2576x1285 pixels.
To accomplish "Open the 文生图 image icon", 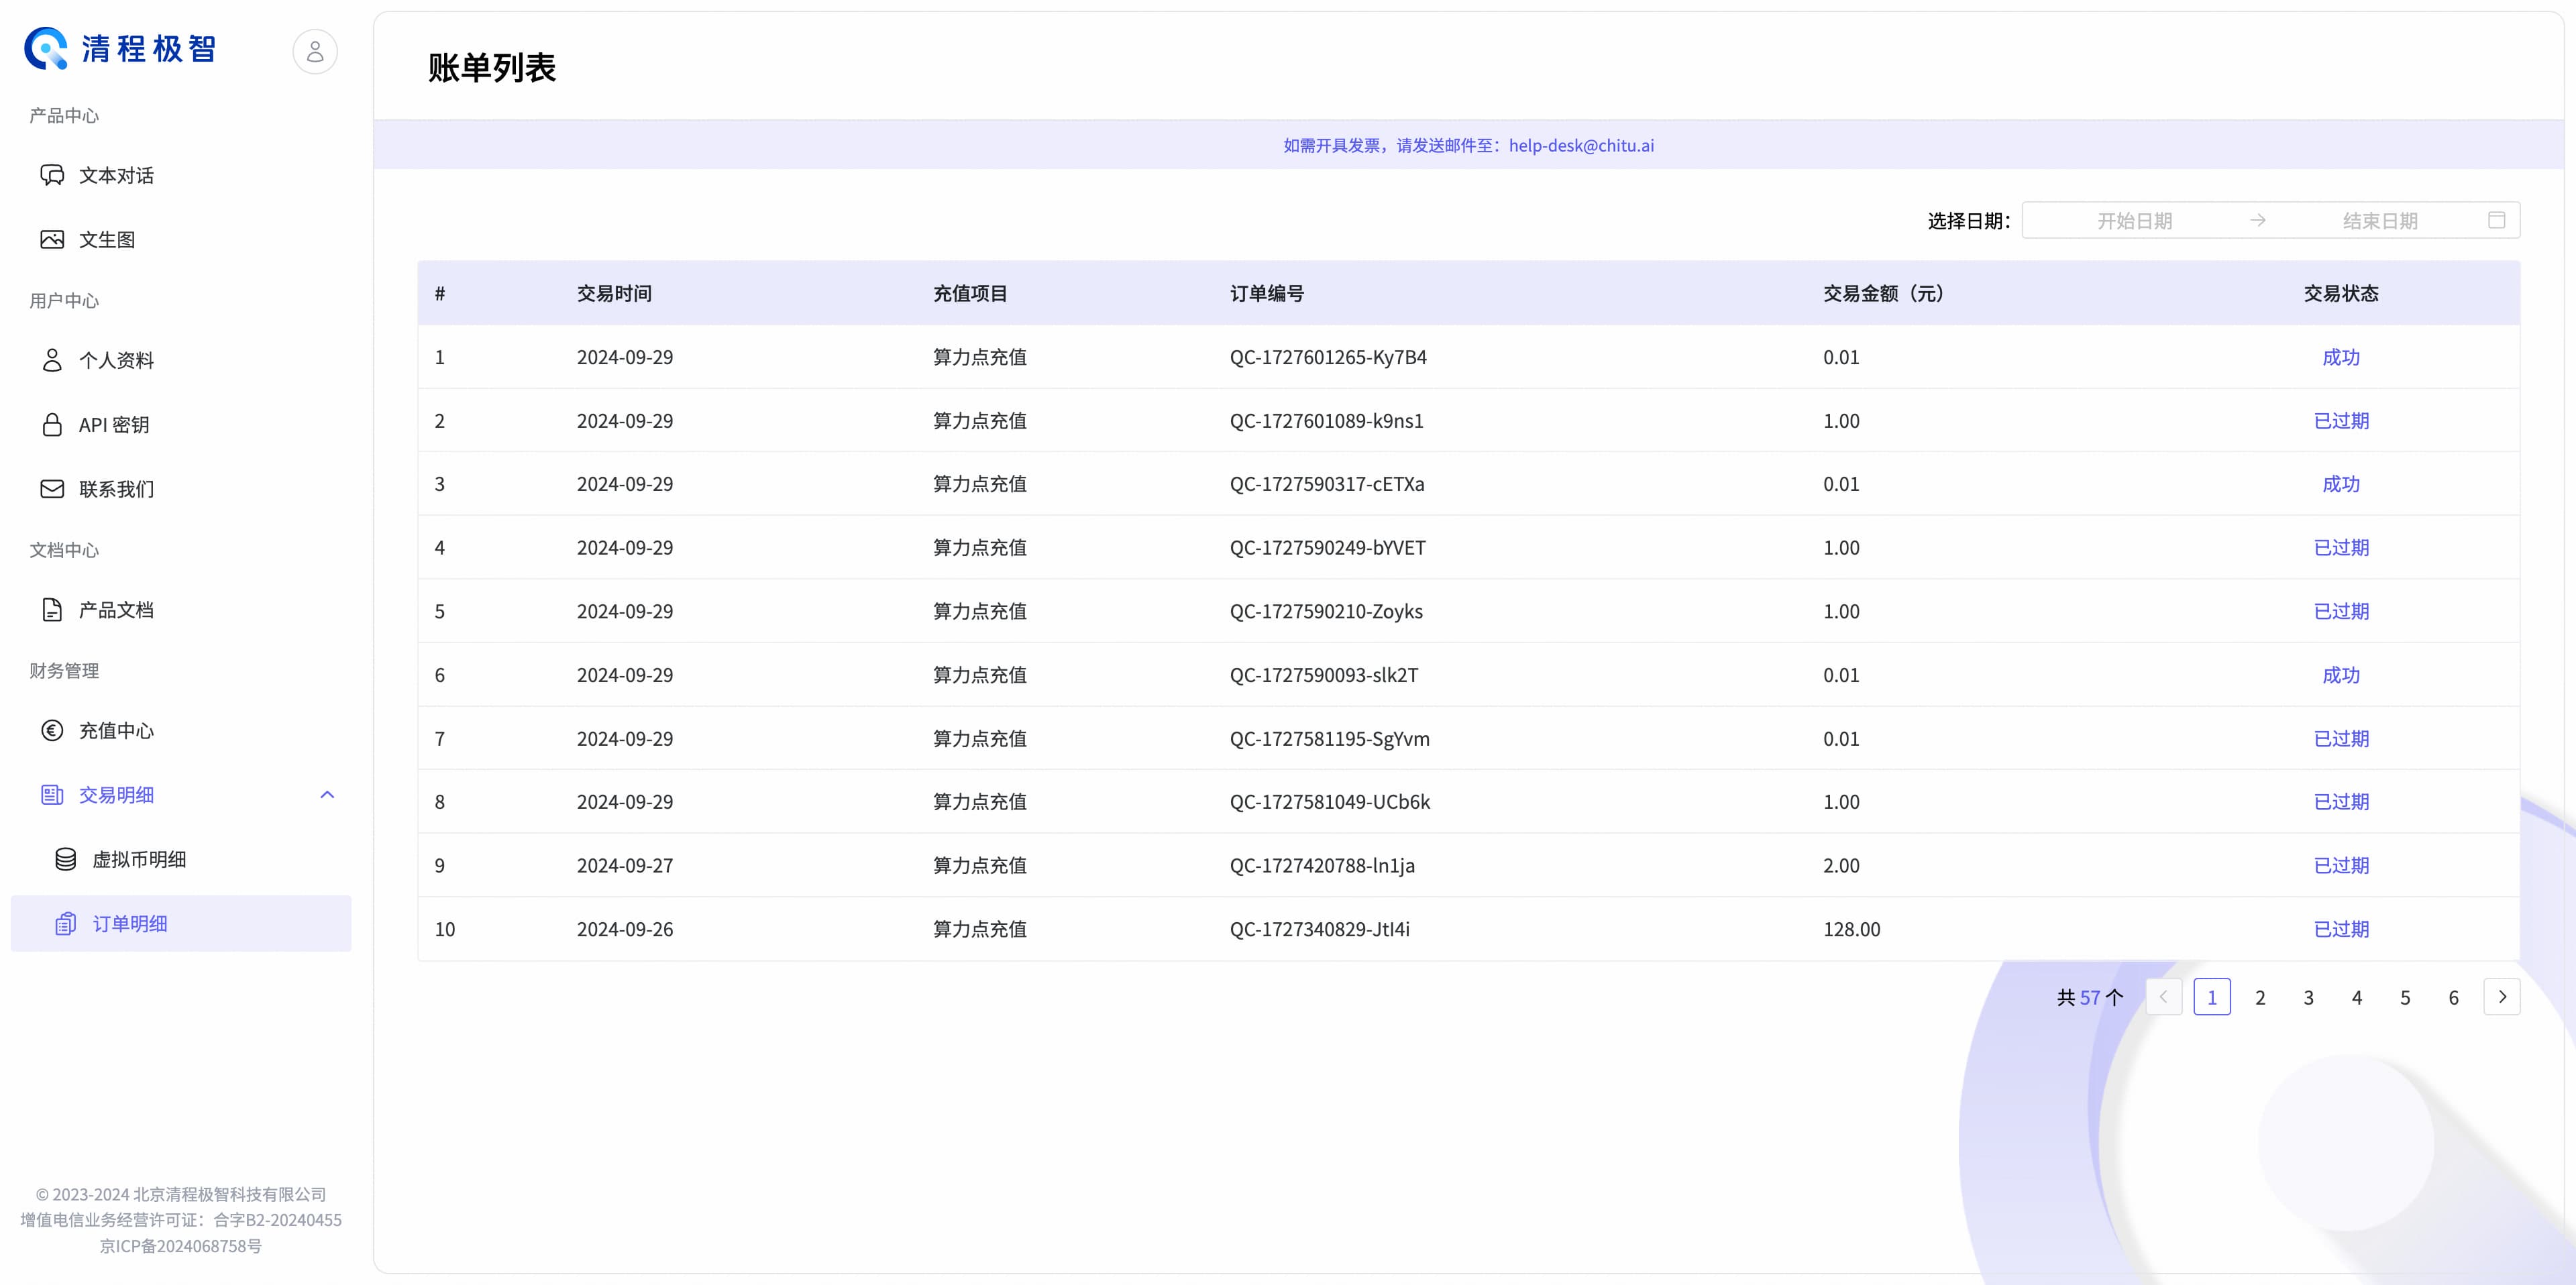I will point(52,239).
